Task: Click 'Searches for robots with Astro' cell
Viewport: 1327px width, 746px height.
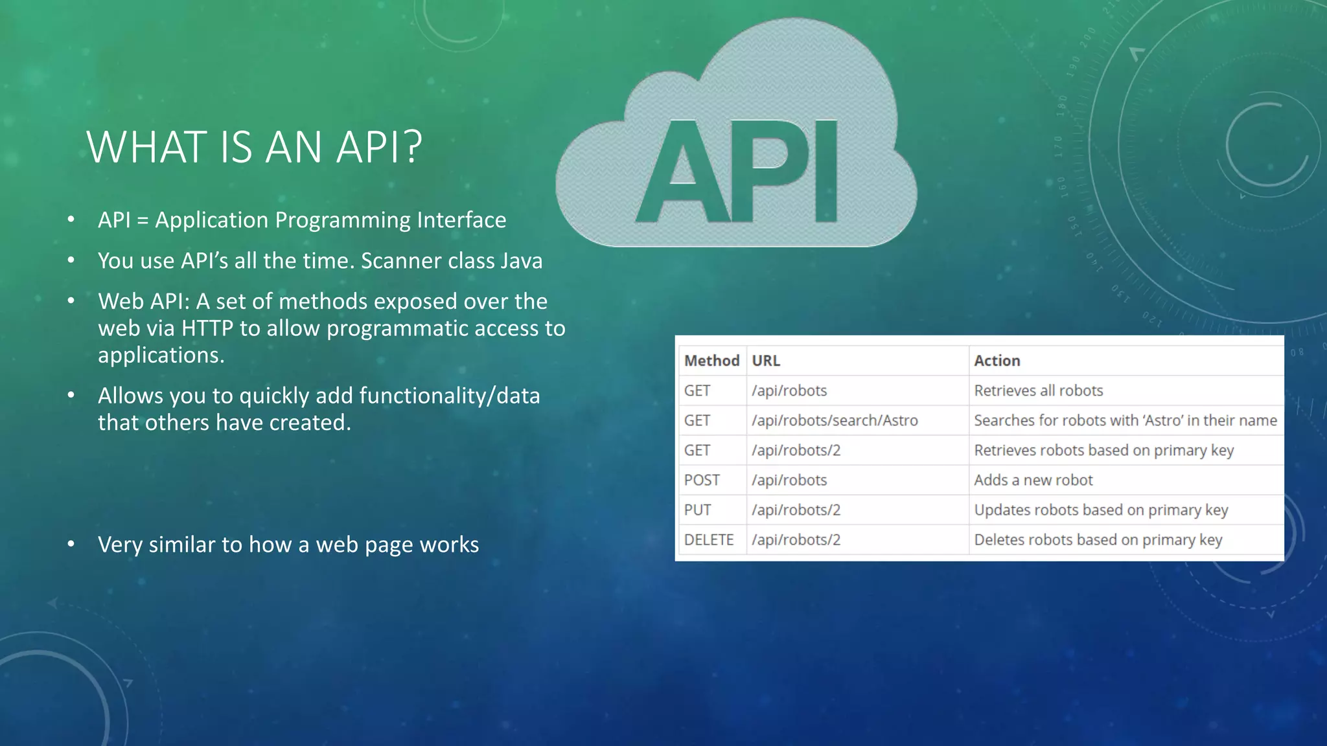Action: tap(1125, 420)
